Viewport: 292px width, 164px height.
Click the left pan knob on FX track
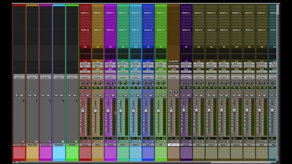158,83
